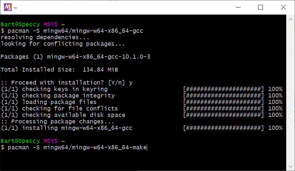Image resolution: width=295 pixels, height=171 pixels.
Task: Click the 'Proceed with installation?' prompt line
Action: click(67, 83)
